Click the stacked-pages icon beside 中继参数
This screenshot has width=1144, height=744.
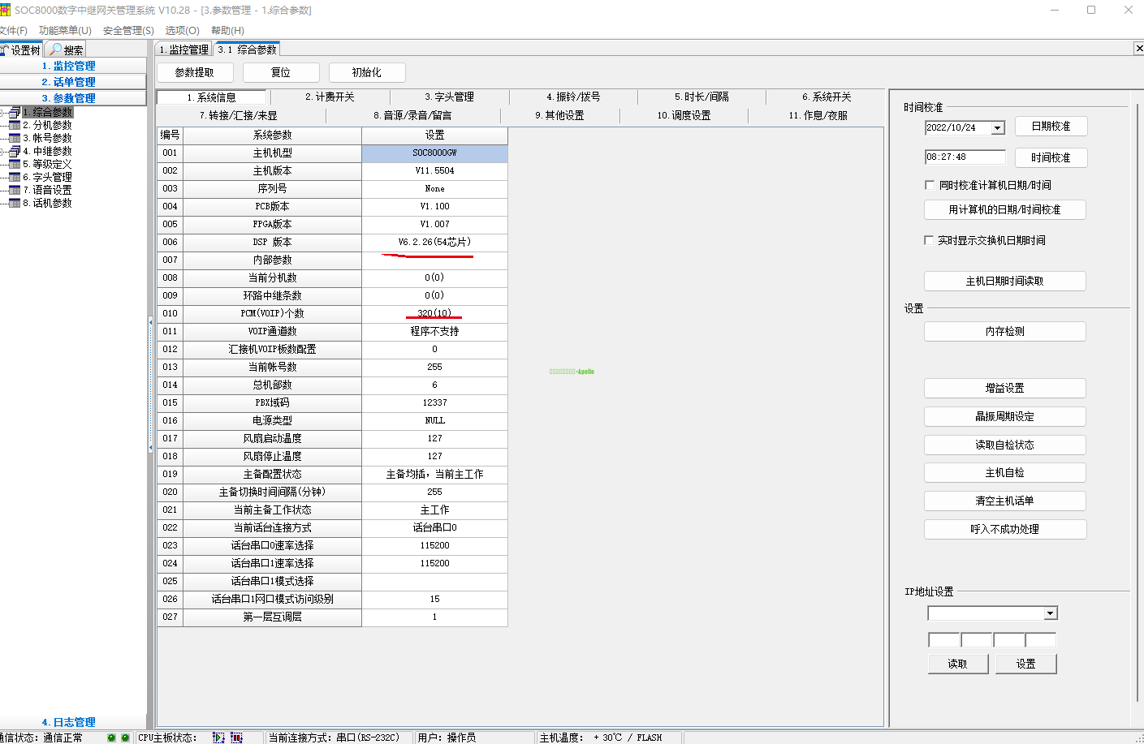[15, 151]
